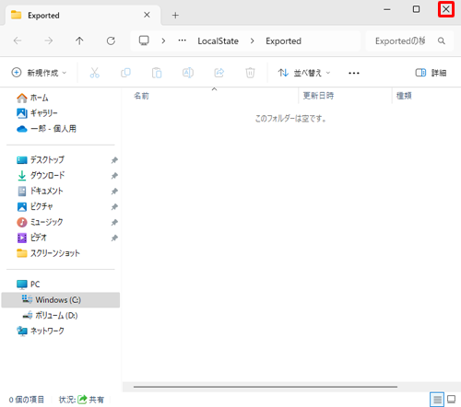Click the Rename icon in toolbar
Viewport: 461px width, 407px height.
pos(188,73)
